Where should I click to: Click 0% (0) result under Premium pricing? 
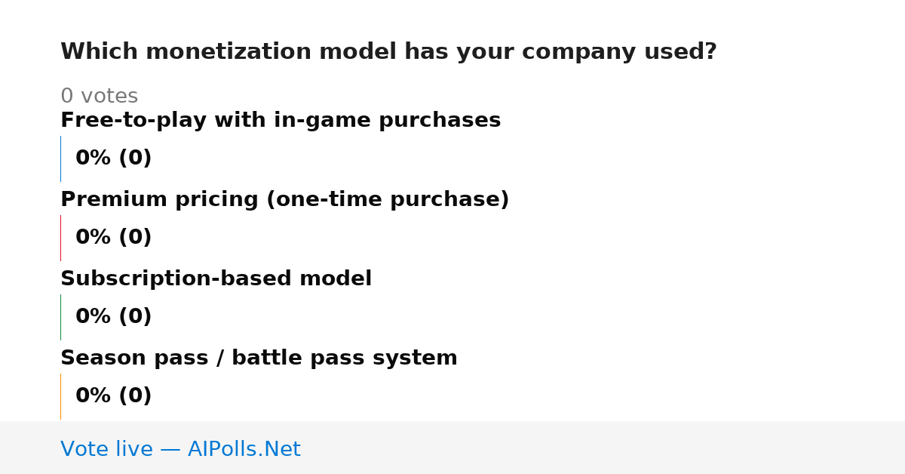click(x=114, y=238)
